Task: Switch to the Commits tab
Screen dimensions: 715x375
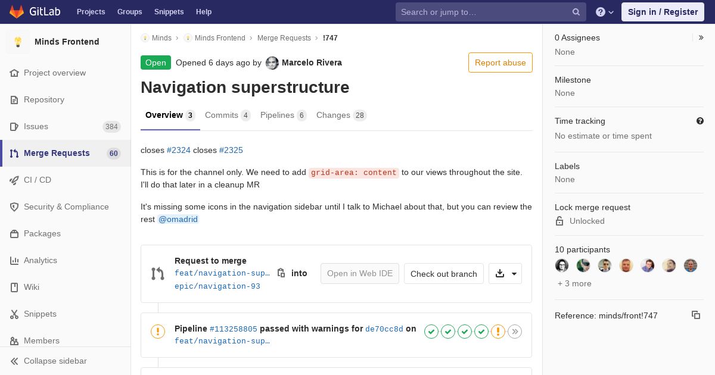Action: pos(228,115)
